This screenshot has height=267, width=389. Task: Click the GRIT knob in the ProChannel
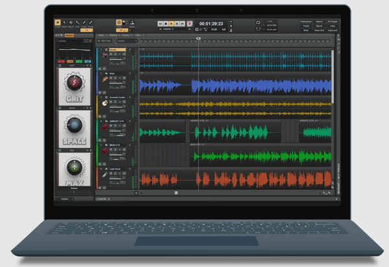click(75, 82)
